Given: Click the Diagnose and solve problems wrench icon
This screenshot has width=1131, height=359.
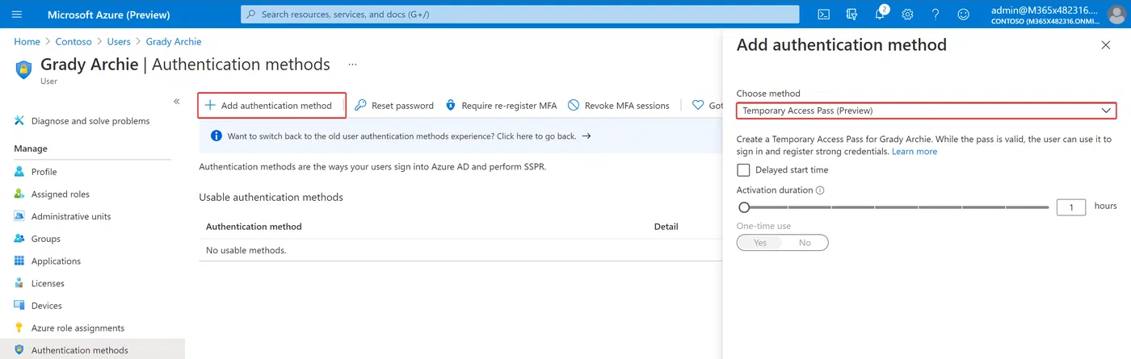Looking at the screenshot, I should [19, 121].
